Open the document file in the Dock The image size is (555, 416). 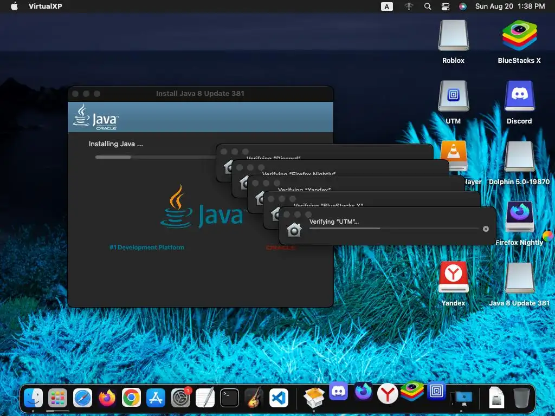[x=496, y=398]
